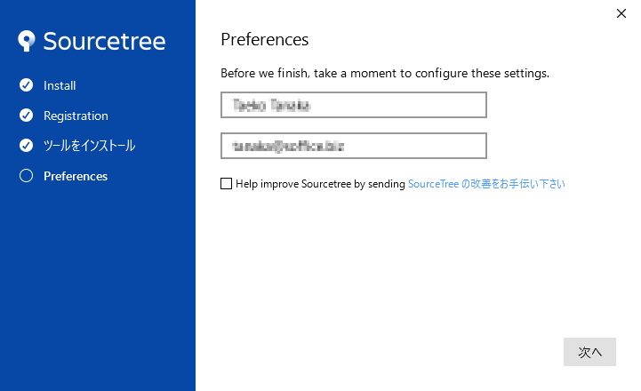Go to the ツールをインストール step label
Viewport: 641px width, 391px height.
[89, 145]
